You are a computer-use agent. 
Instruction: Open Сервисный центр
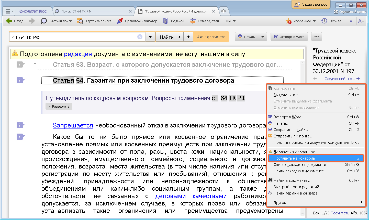(x=350, y=12)
